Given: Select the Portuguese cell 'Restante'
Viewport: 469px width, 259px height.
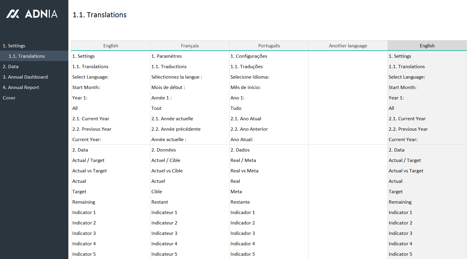Looking at the screenshot, I should pyautogui.click(x=240, y=202).
